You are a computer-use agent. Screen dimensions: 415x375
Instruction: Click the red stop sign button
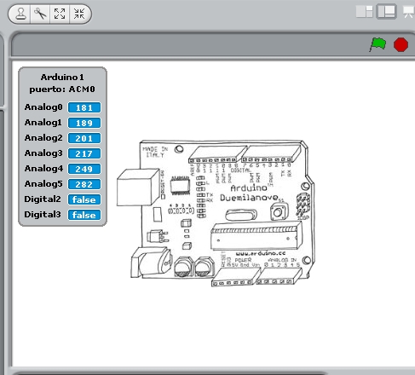(401, 45)
